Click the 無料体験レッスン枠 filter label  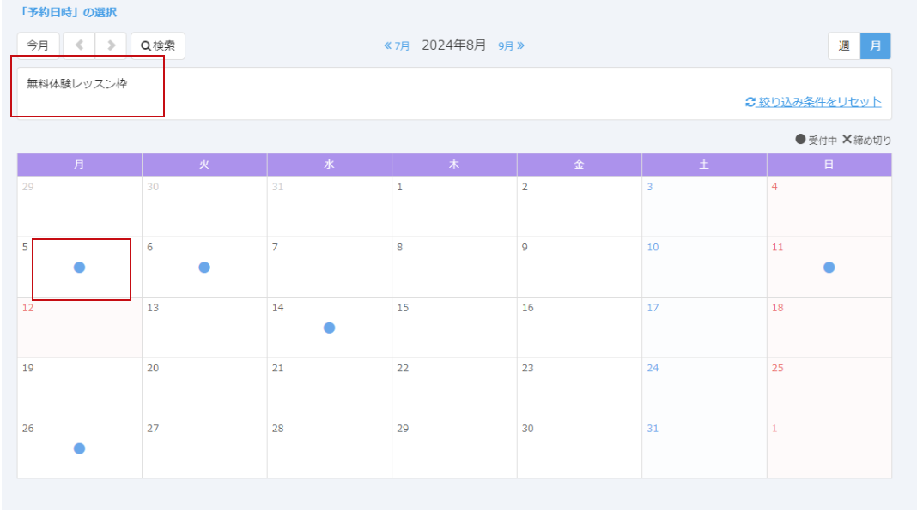77,84
